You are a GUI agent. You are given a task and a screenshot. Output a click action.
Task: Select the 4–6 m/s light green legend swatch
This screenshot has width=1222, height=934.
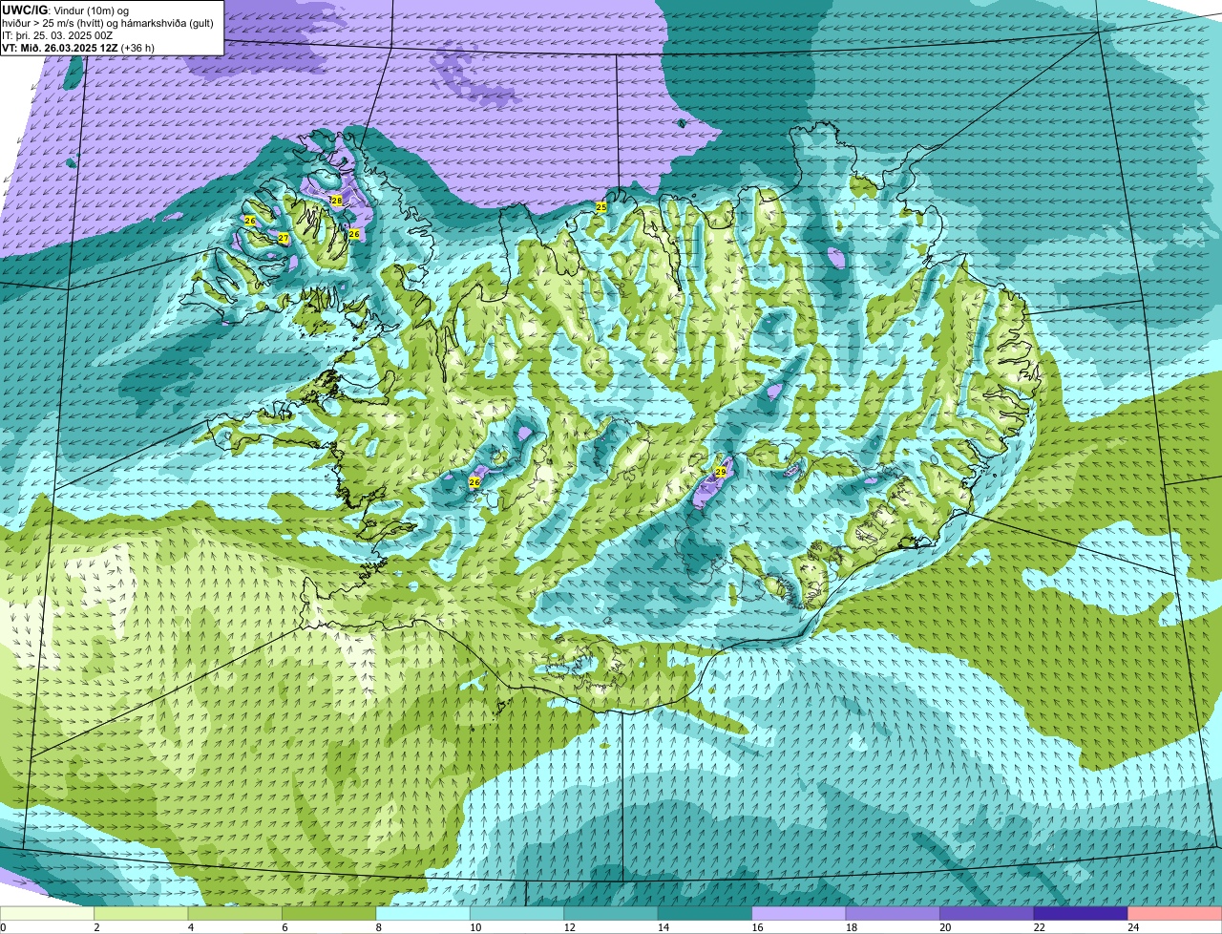(235, 913)
